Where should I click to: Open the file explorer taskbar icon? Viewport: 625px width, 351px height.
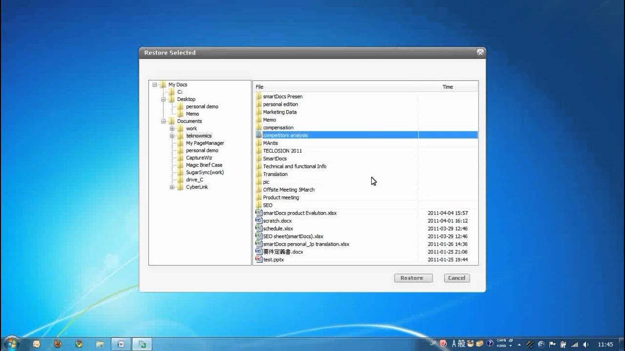coord(100,344)
